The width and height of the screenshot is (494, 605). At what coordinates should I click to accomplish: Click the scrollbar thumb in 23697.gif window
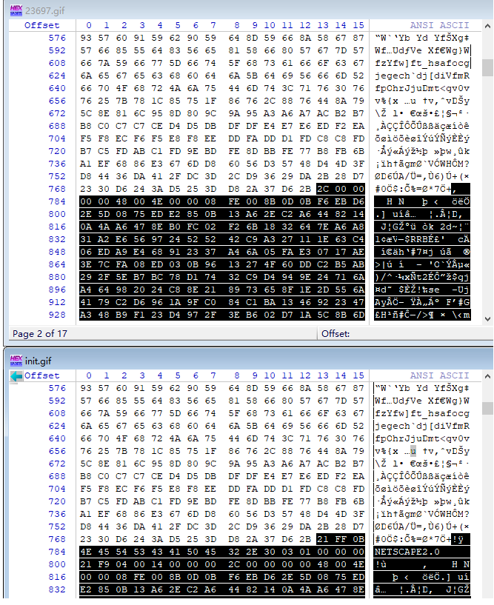[x=487, y=67]
